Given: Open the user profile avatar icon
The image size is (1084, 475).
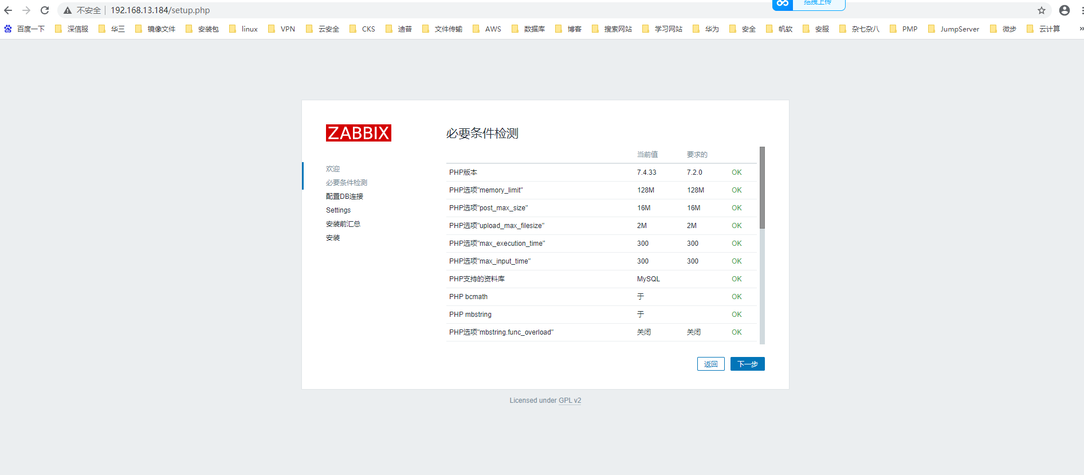Looking at the screenshot, I should click(1065, 10).
